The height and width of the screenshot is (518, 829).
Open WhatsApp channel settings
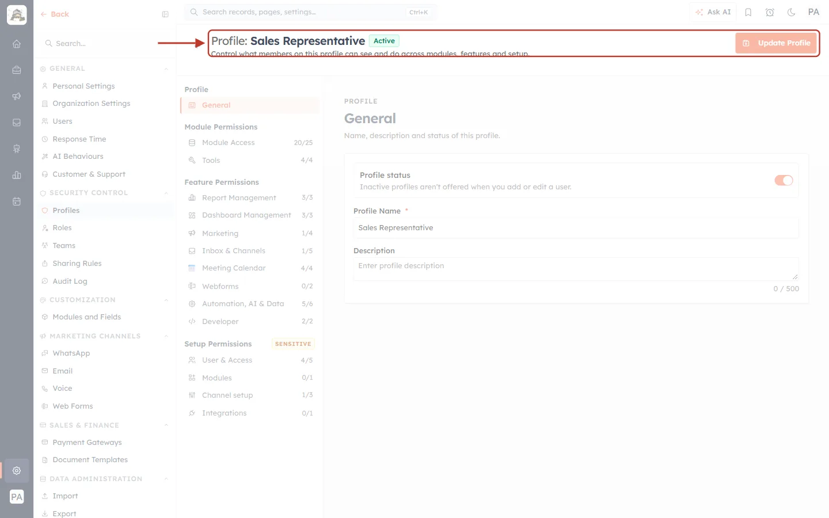[x=105, y=353]
